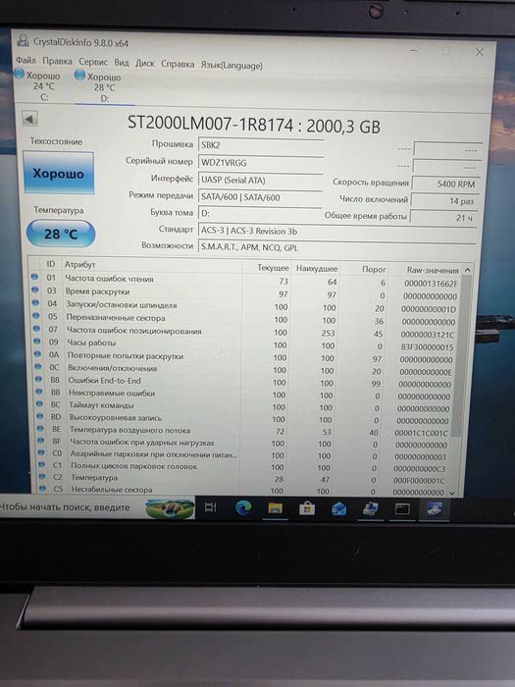Click scroll-down arrow of attribute list
Image resolution: width=515 pixels, height=687 pixels.
[452, 493]
